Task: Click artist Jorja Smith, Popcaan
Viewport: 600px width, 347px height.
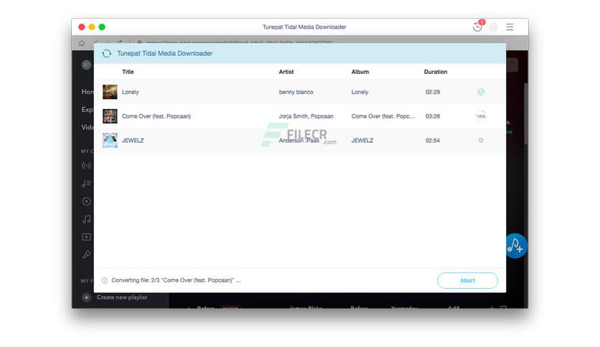Action: 306,116
